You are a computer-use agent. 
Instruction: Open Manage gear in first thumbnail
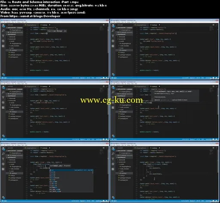[3, 74]
